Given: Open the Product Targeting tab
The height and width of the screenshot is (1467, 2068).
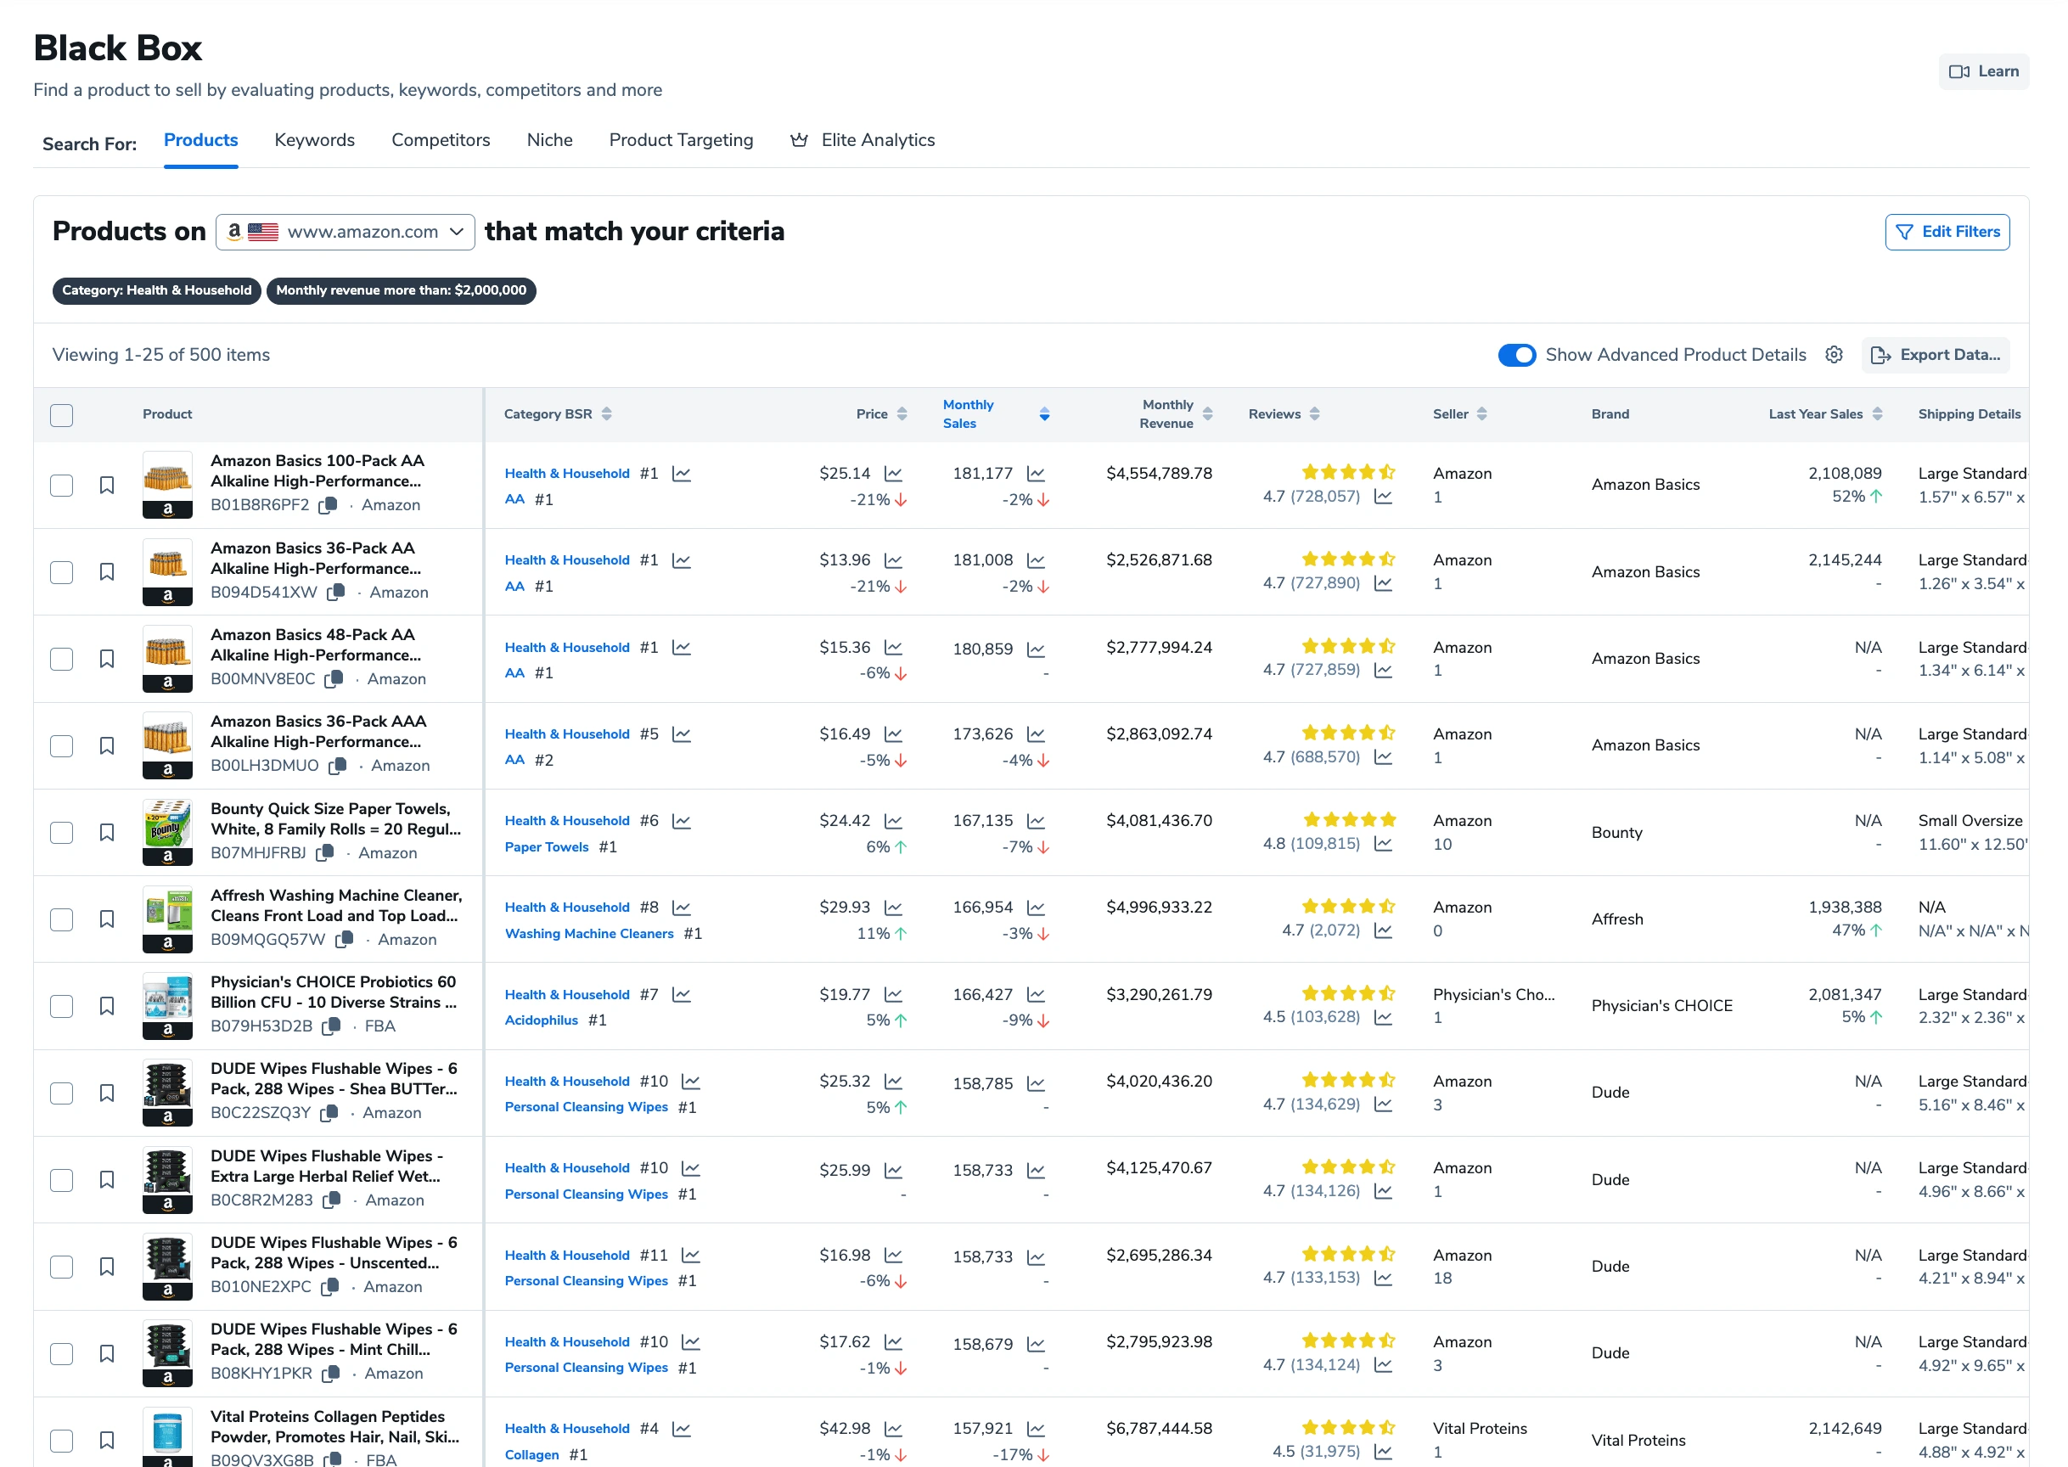Looking at the screenshot, I should pos(681,140).
